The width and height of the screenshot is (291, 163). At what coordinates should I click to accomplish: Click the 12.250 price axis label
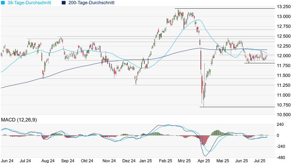pyautogui.click(x=283, y=46)
